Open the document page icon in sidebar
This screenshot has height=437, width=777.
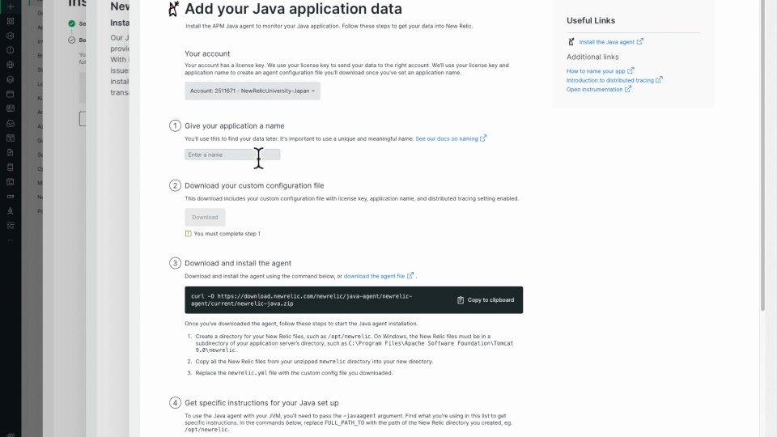11,152
